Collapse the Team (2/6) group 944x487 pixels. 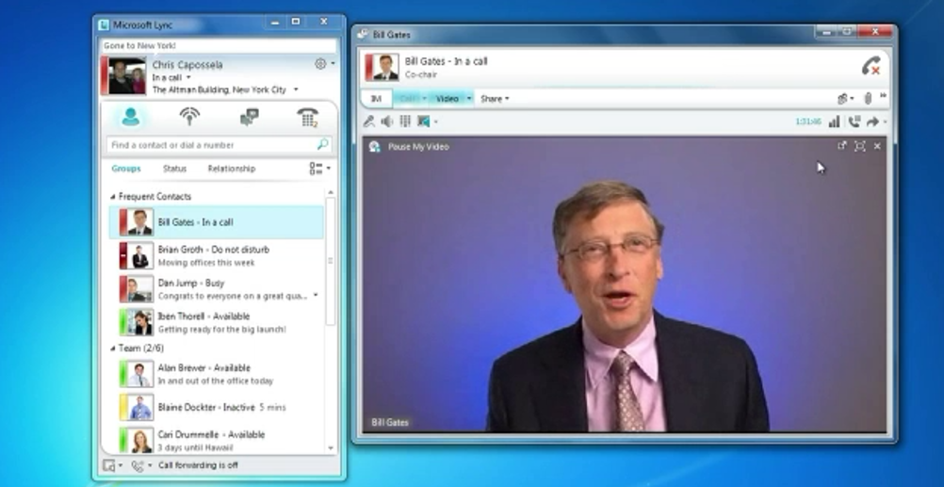[x=112, y=349]
